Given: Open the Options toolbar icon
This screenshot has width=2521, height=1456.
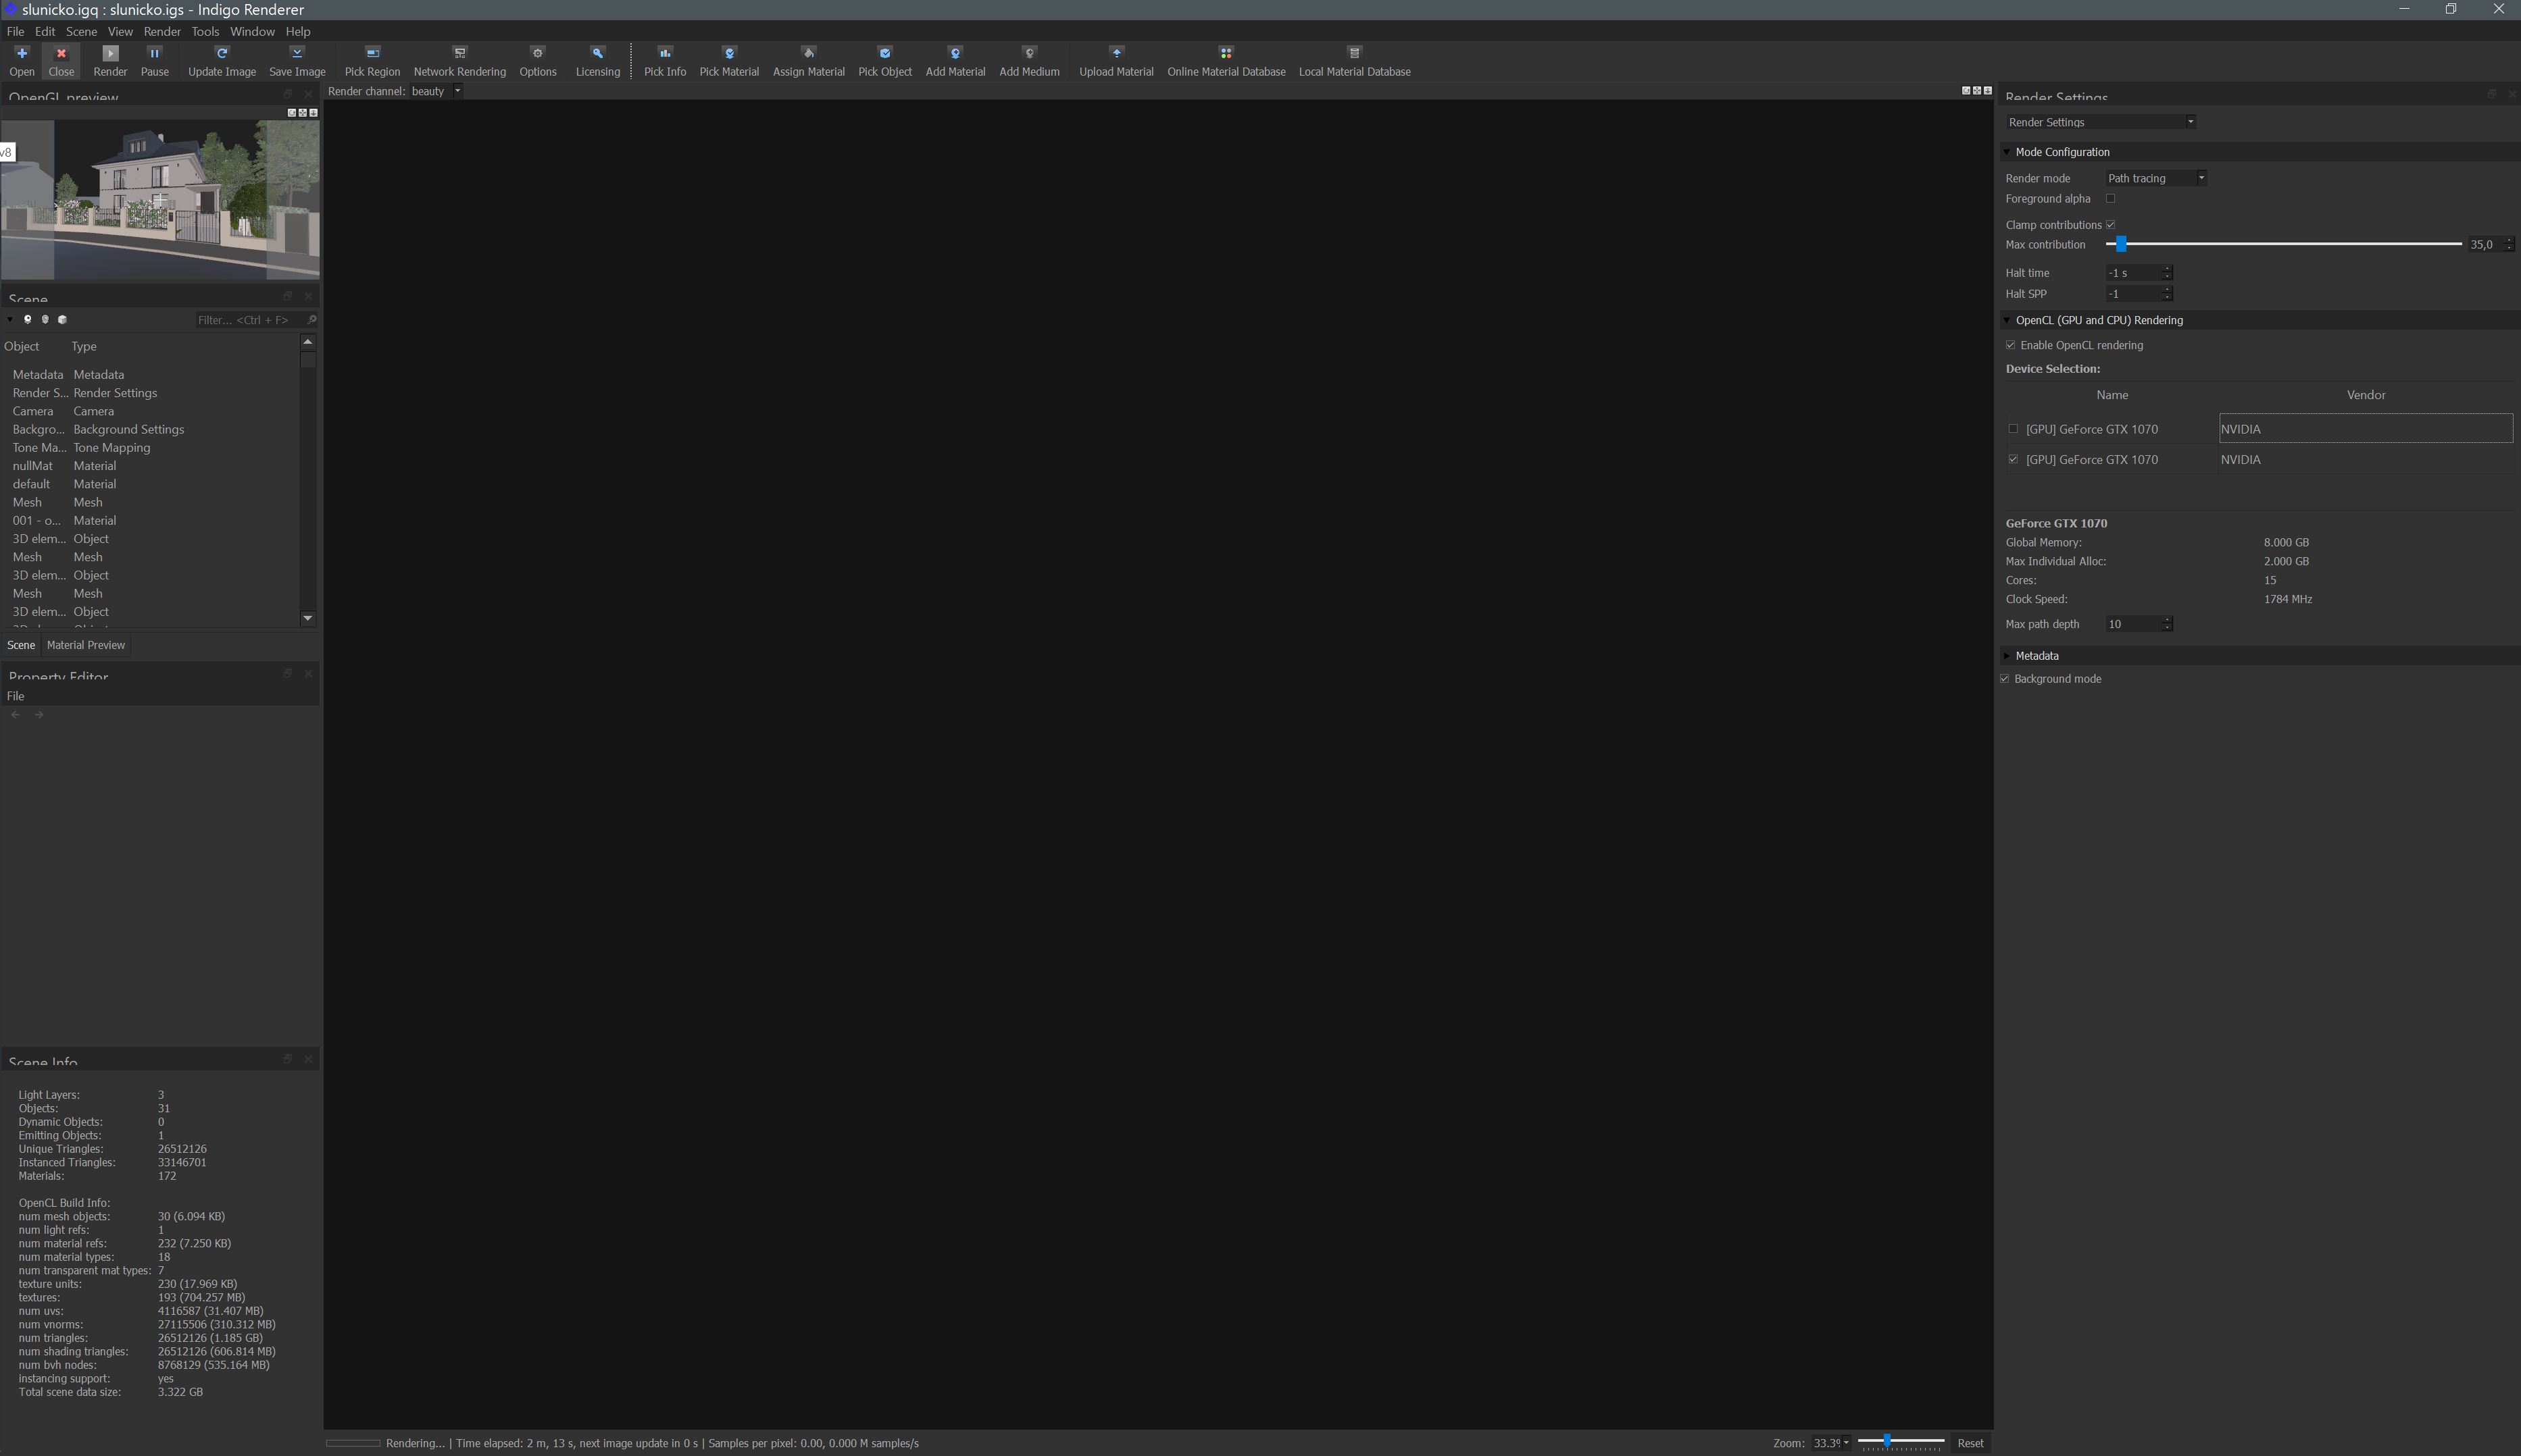Looking at the screenshot, I should pyautogui.click(x=539, y=60).
